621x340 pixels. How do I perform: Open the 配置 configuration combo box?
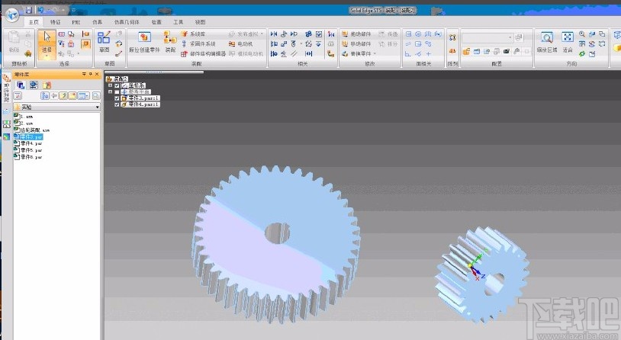487,37
